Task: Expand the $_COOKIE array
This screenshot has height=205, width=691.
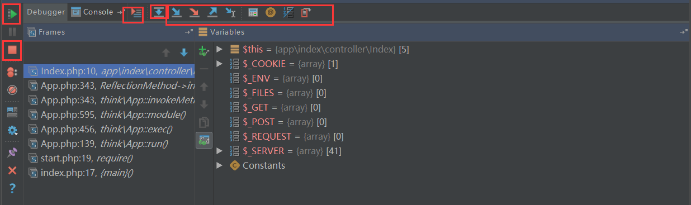Action: click(x=220, y=64)
